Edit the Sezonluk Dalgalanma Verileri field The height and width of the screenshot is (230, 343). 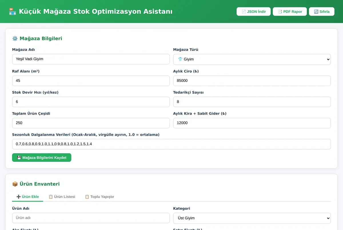(171, 144)
